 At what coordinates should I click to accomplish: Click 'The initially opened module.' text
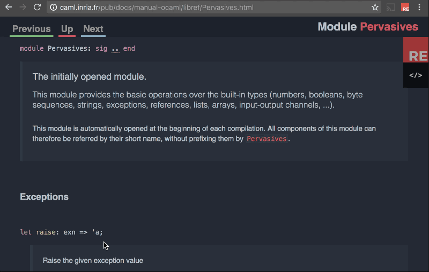click(x=90, y=77)
